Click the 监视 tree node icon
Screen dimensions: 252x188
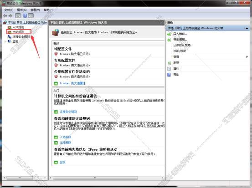click(10, 41)
